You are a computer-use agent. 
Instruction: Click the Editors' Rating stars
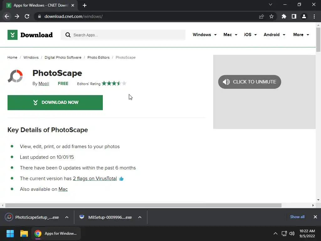[114, 83]
